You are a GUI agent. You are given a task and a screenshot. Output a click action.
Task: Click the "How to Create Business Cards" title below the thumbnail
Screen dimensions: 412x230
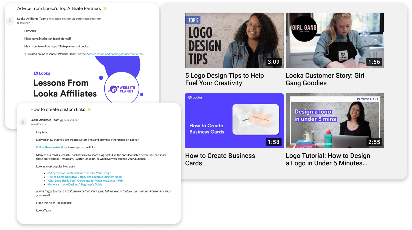click(x=220, y=159)
